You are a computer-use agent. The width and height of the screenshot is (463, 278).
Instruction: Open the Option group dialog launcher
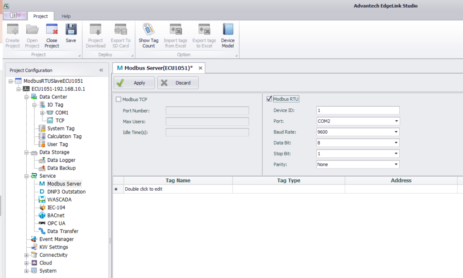click(x=236, y=56)
